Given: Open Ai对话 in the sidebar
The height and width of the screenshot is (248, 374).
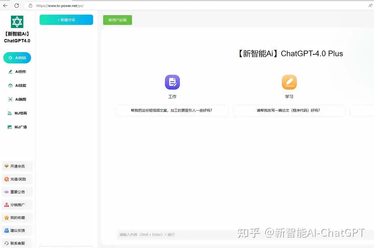Looking at the screenshot, I should [x=17, y=58].
